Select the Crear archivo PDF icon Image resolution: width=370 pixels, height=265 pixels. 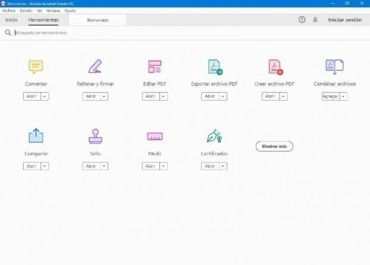tap(275, 67)
